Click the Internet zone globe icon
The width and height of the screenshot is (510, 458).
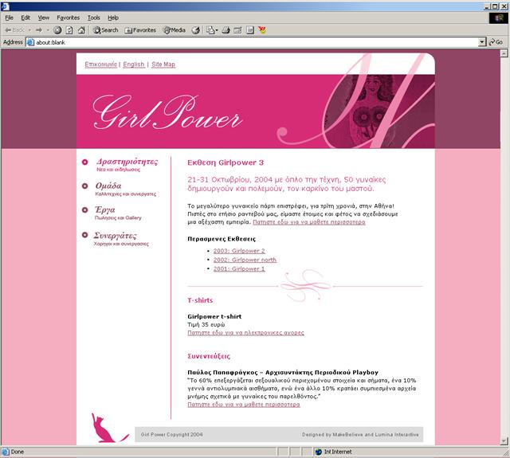[x=319, y=452]
